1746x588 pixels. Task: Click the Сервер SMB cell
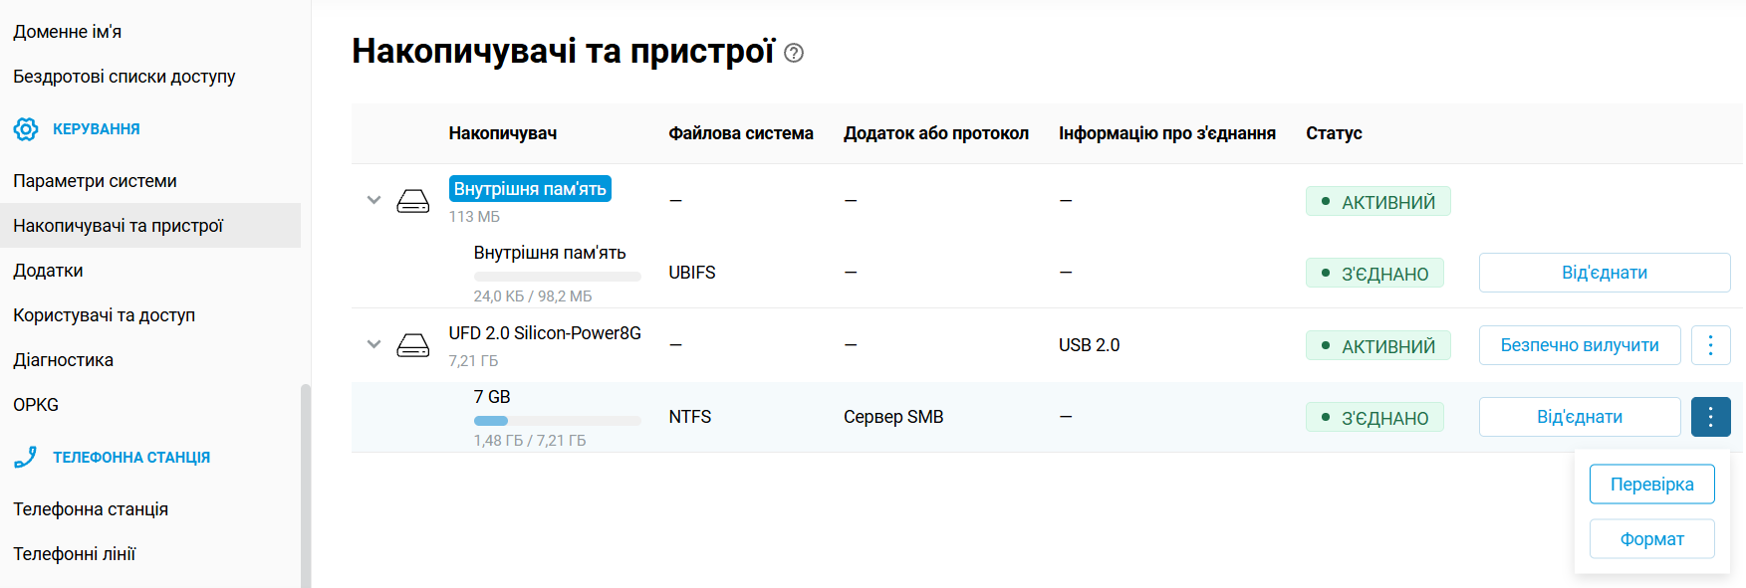click(893, 417)
